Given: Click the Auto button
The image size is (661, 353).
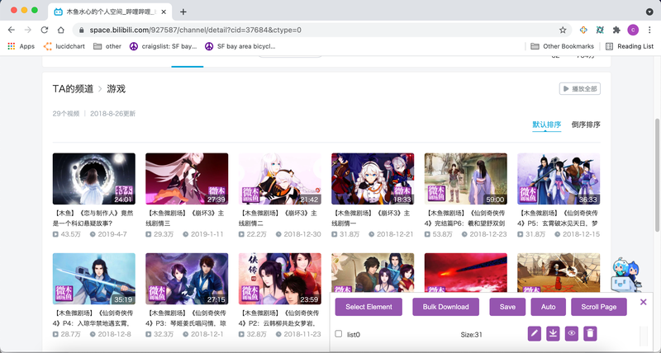Looking at the screenshot, I should (548, 307).
